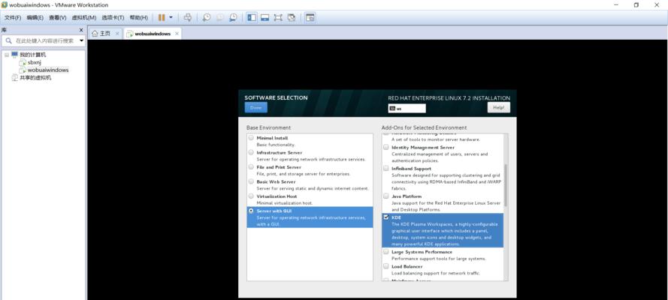Viewport: 668px width, 300px height.
Task: Uncheck the KDE add-on checkbox
Action: [386, 217]
